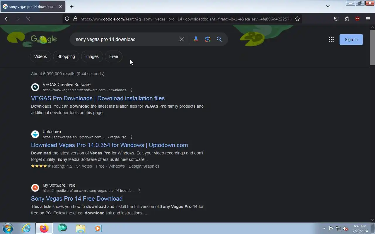Click the page vertical scrollbar thumb
The width and height of the screenshot is (375, 234).
372,47
